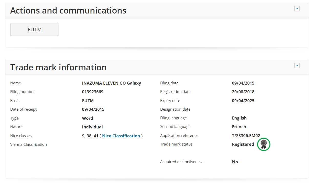This screenshot has width=314, height=184.
Task: Open the Nice Classification link
Action: [x=121, y=136]
